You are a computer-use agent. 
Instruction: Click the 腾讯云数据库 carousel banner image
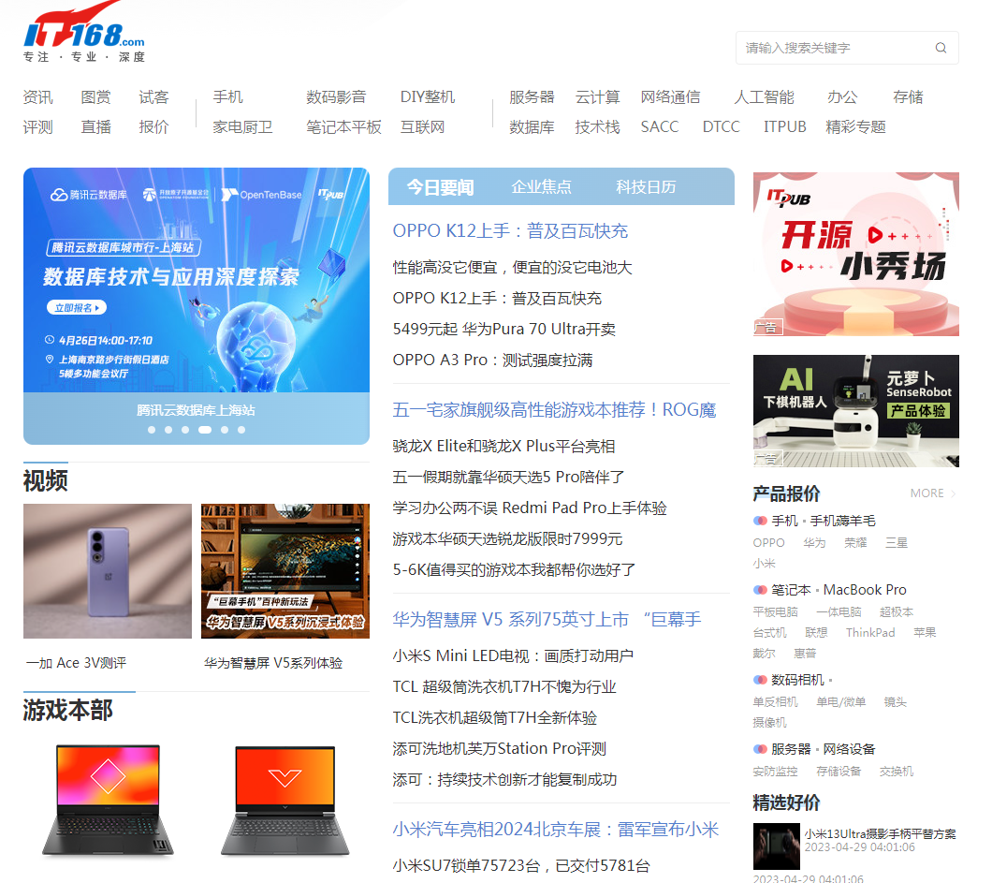[197, 280]
